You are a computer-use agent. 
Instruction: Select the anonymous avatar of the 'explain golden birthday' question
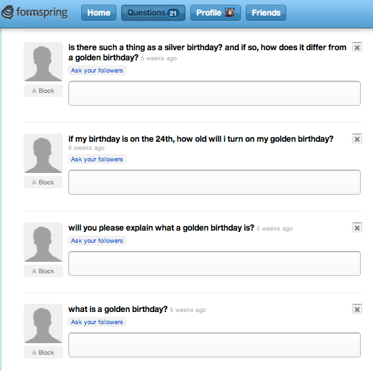pos(43,242)
